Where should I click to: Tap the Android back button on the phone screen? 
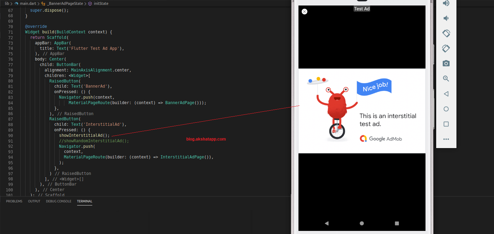(327, 223)
